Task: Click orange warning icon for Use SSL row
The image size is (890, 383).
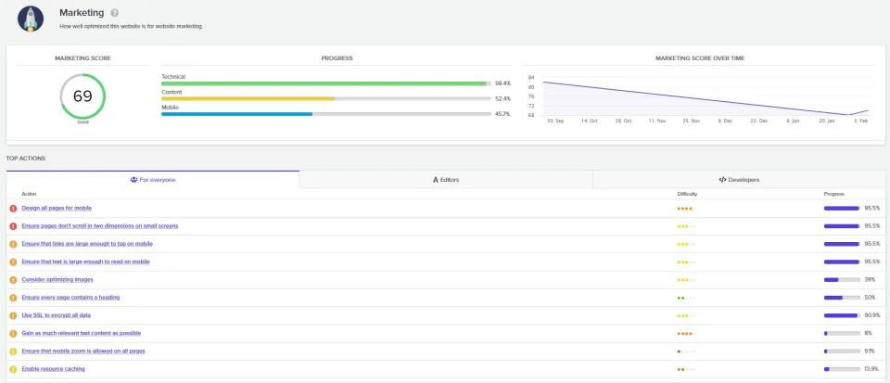Action: (13, 315)
